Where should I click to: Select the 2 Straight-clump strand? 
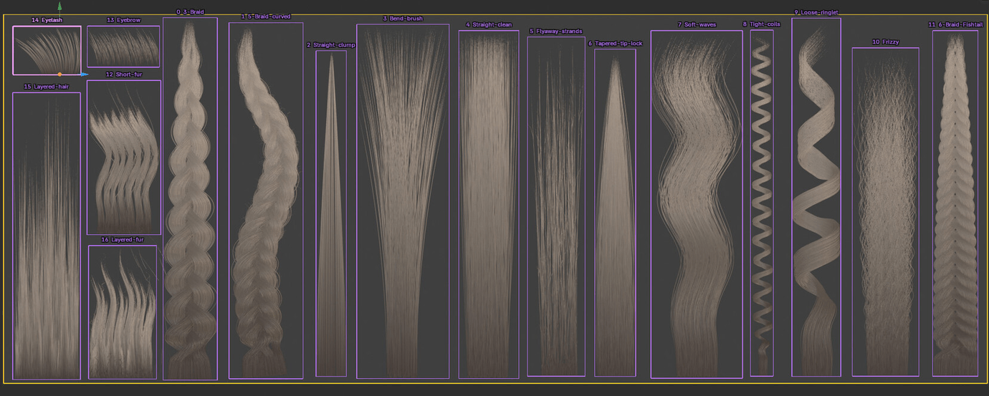pos(331,213)
